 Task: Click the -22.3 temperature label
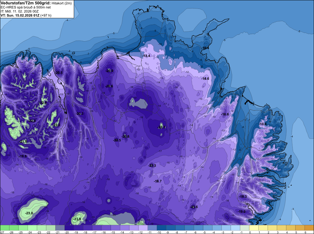click(x=161, y=127)
